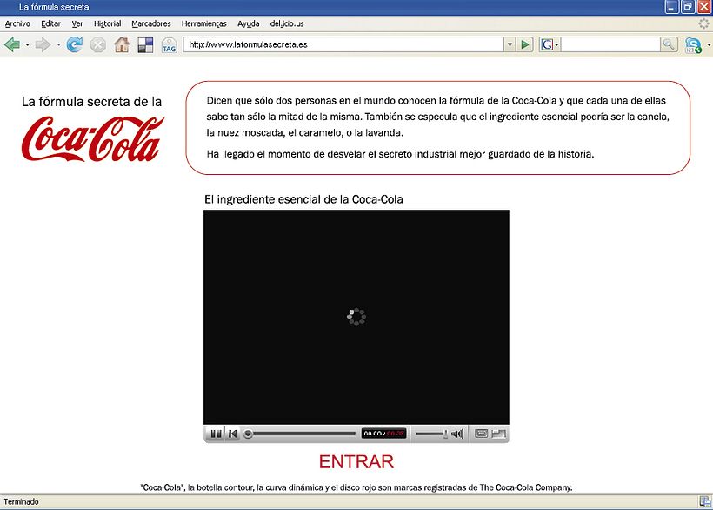Screen dimensions: 713x510
Task: Click 'La fórmula secreta de la' text
Action: click(x=91, y=102)
